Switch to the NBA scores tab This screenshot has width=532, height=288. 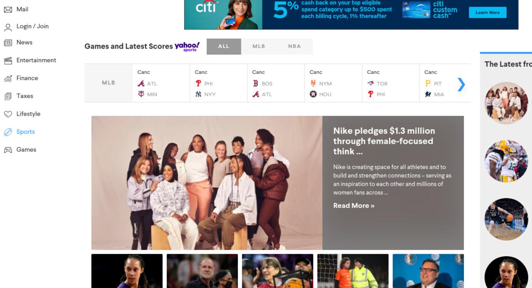coord(294,46)
